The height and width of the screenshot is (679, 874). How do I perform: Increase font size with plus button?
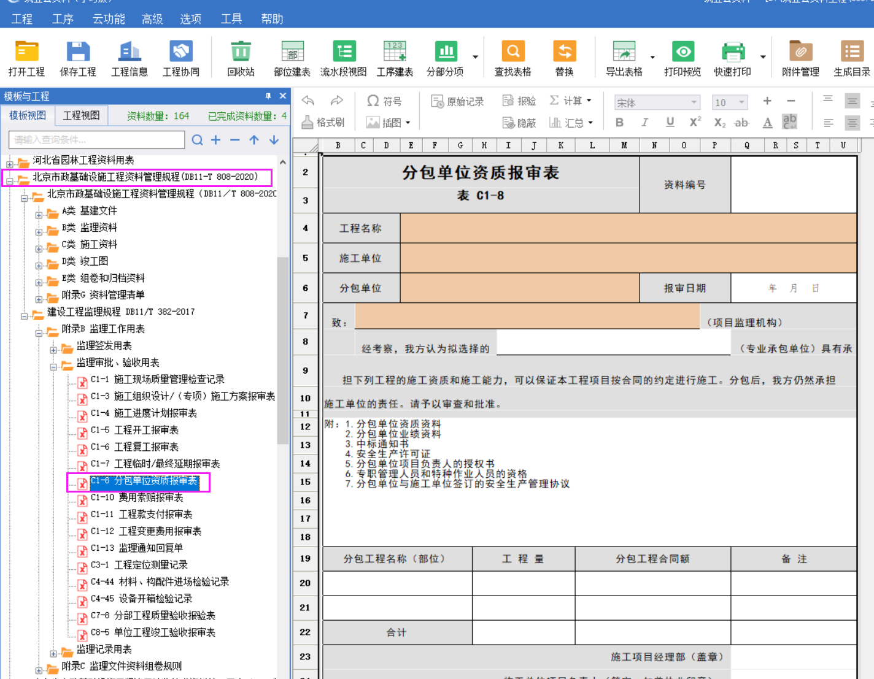(767, 101)
